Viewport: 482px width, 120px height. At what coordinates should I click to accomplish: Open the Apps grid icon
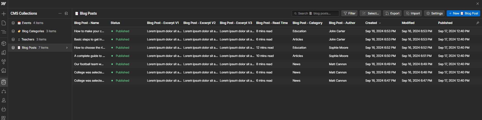click(4, 118)
